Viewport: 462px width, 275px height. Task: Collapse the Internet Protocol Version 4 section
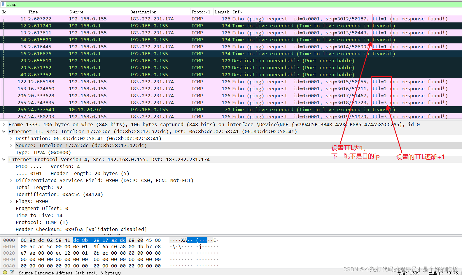click(4, 159)
